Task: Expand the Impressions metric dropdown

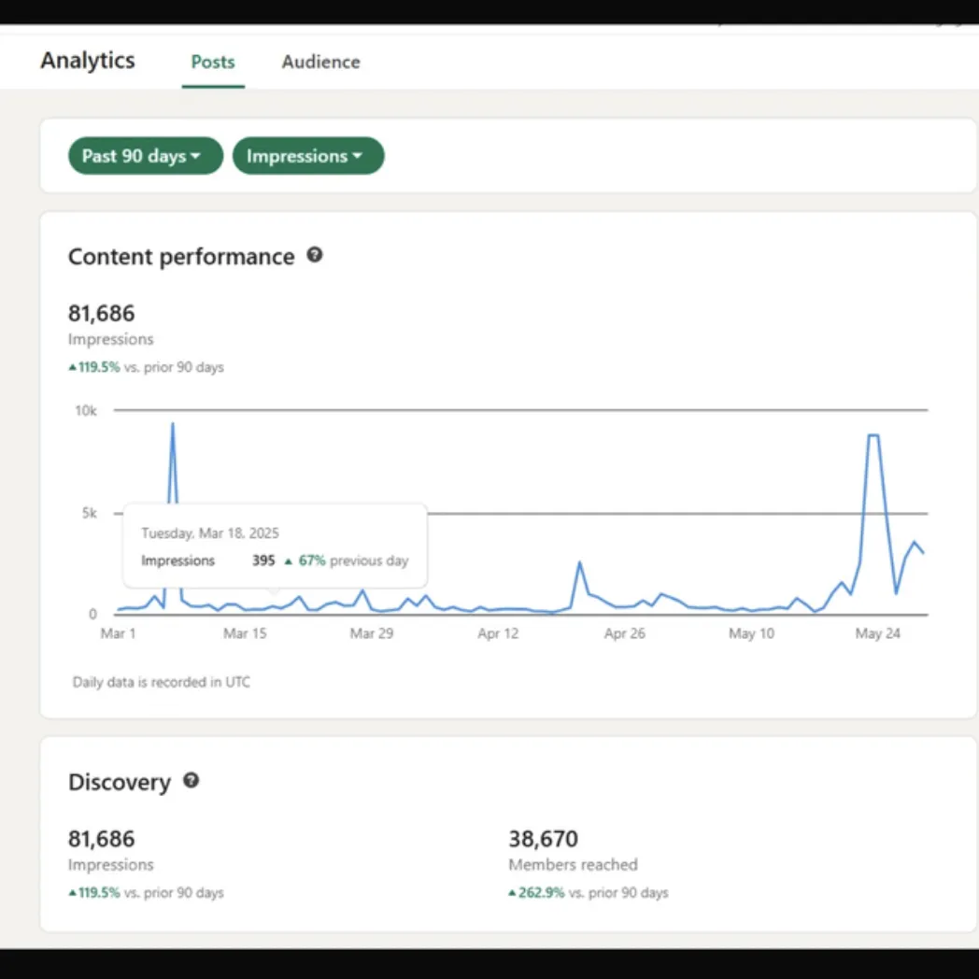Action: (307, 156)
